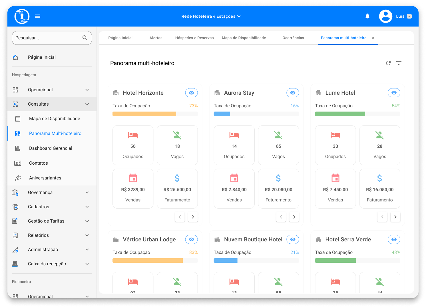
Task: Open the hamburger menu in the header
Action: 38,16
